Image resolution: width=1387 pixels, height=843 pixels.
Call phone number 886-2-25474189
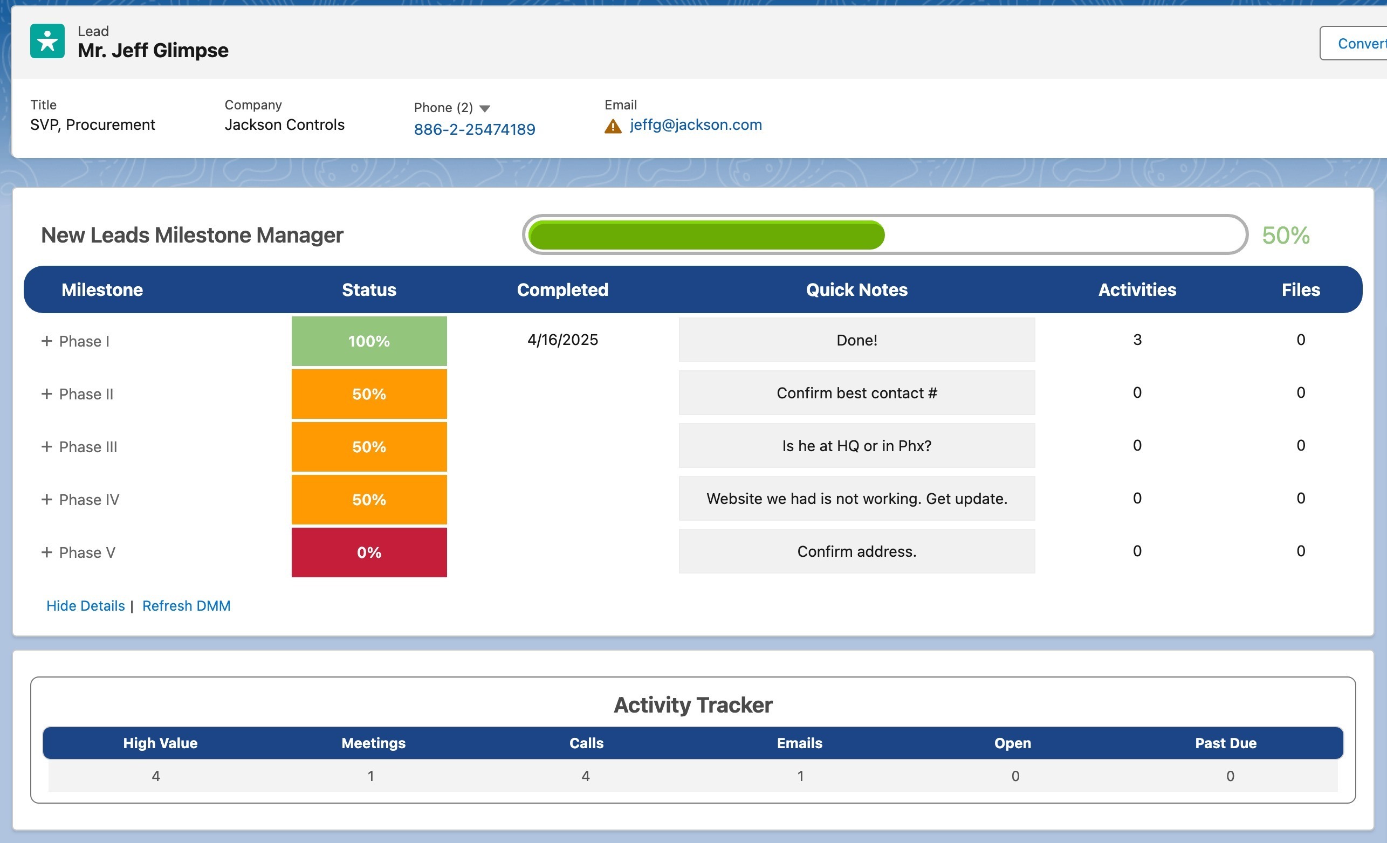tap(474, 129)
